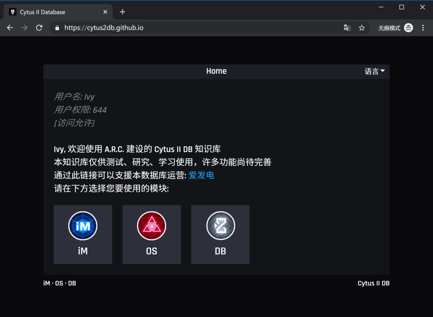433x317 pixels.
Task: Click the address bar URL
Action: 104,28
